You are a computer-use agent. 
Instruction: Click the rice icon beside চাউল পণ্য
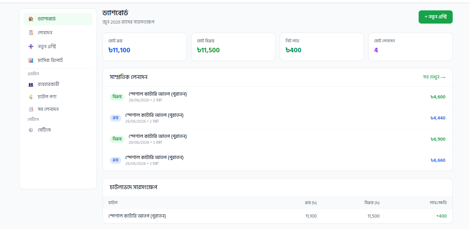coord(31,97)
